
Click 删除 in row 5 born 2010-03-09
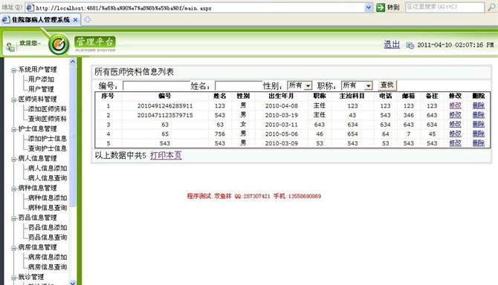pyautogui.click(x=479, y=143)
